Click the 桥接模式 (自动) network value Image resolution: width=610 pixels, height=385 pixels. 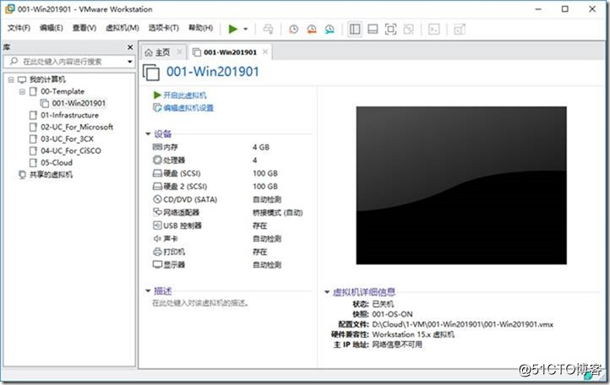(278, 213)
